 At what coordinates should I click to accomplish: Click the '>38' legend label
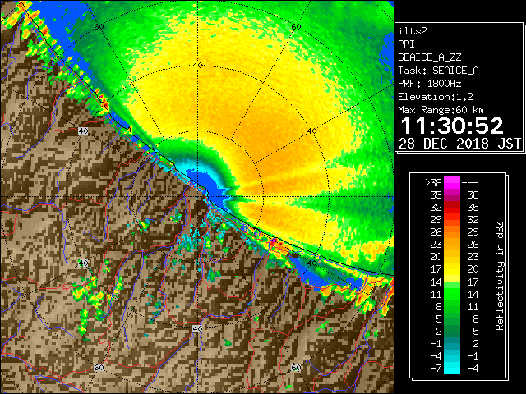click(433, 183)
